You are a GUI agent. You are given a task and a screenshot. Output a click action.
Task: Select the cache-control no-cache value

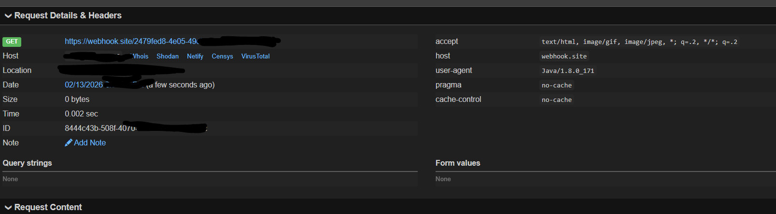point(557,100)
